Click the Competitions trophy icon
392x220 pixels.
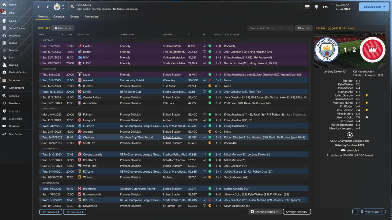click(5, 88)
